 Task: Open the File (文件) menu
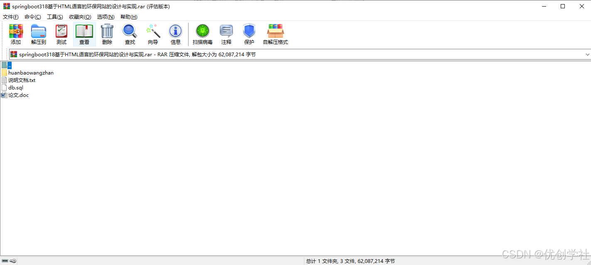click(x=11, y=17)
